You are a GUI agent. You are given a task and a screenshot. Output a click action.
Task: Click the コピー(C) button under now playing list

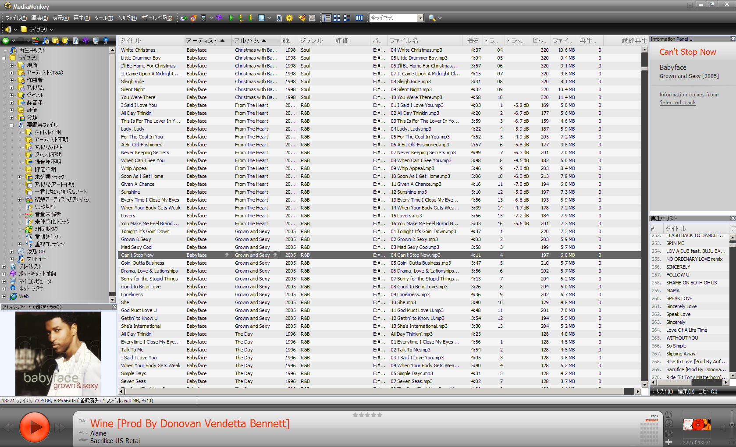point(708,391)
